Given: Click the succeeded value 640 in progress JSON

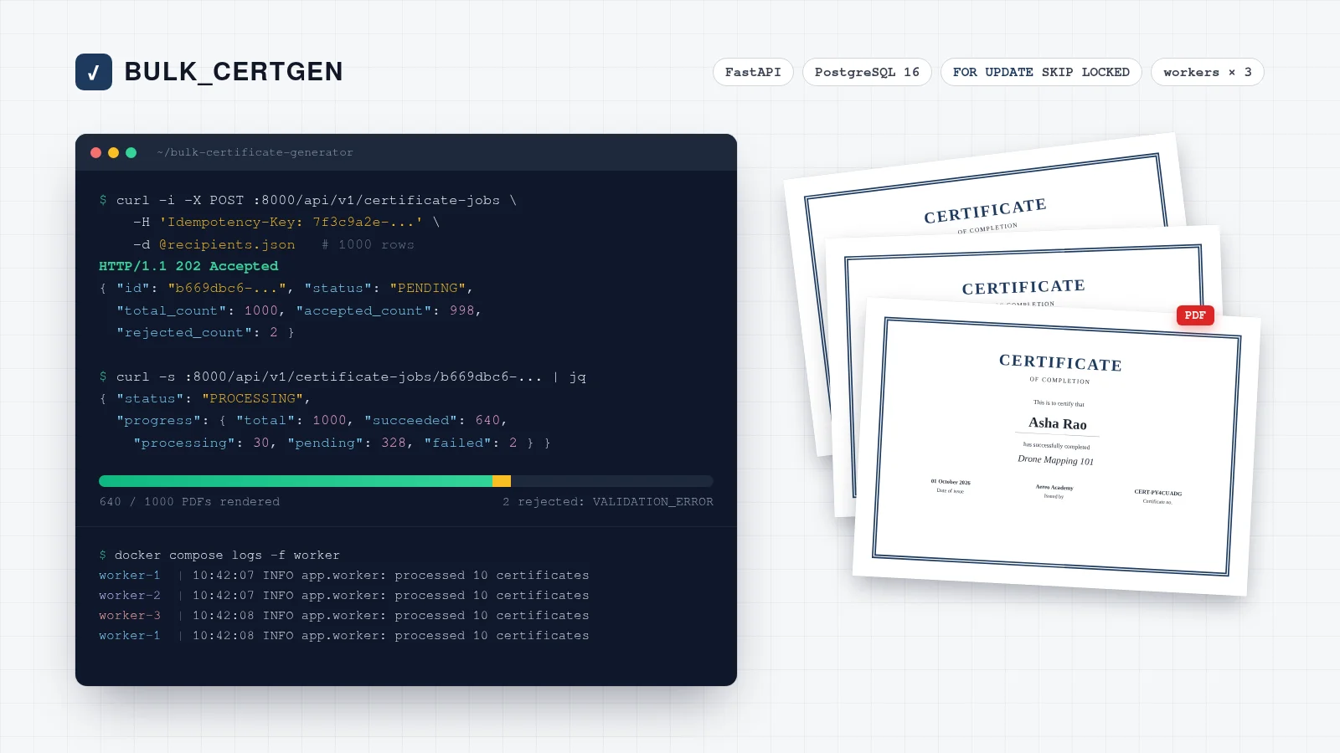Looking at the screenshot, I should (x=487, y=420).
